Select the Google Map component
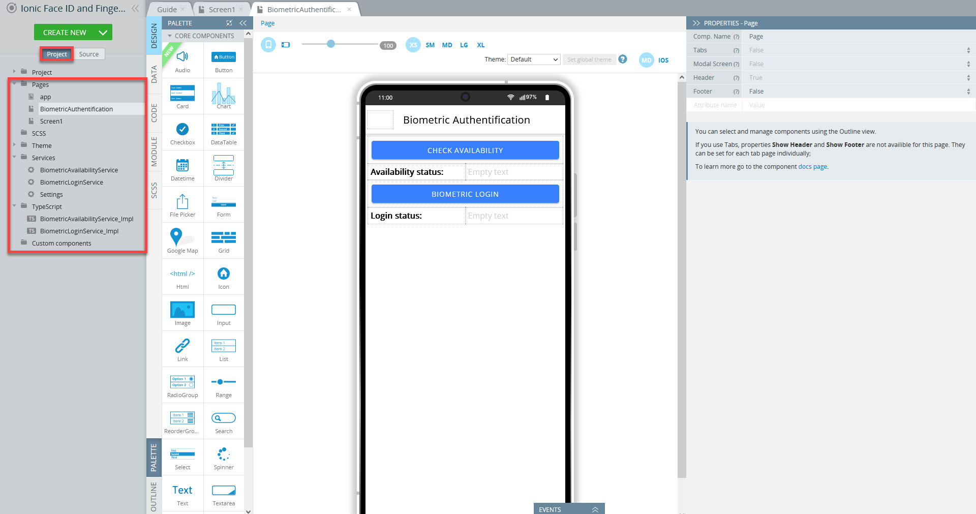976x514 pixels. pyautogui.click(x=182, y=240)
